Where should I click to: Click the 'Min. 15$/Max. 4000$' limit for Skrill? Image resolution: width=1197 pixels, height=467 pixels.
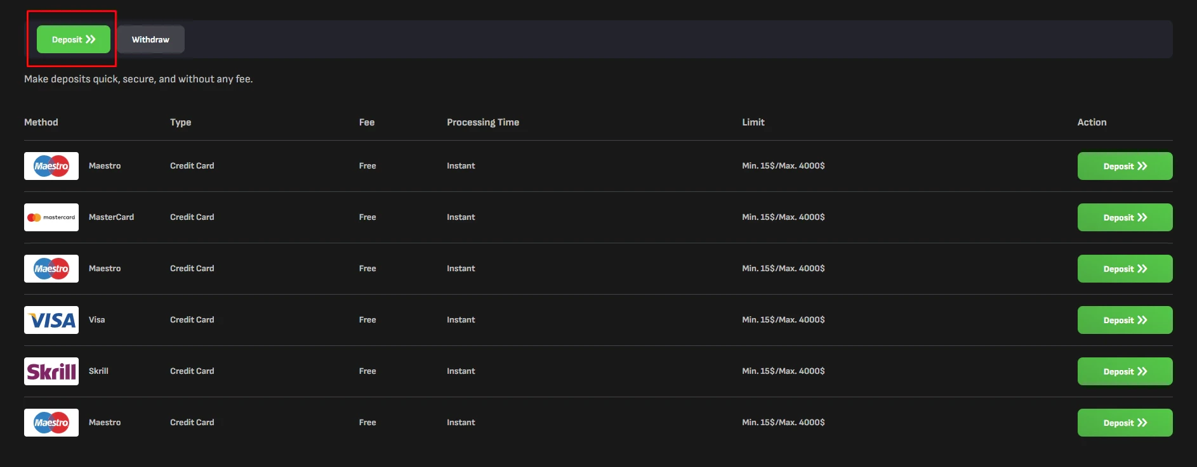click(x=784, y=371)
